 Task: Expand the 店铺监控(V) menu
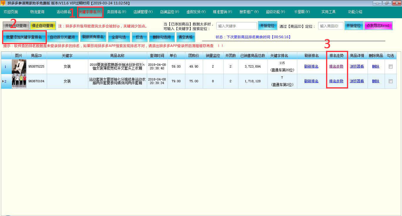point(170,12)
